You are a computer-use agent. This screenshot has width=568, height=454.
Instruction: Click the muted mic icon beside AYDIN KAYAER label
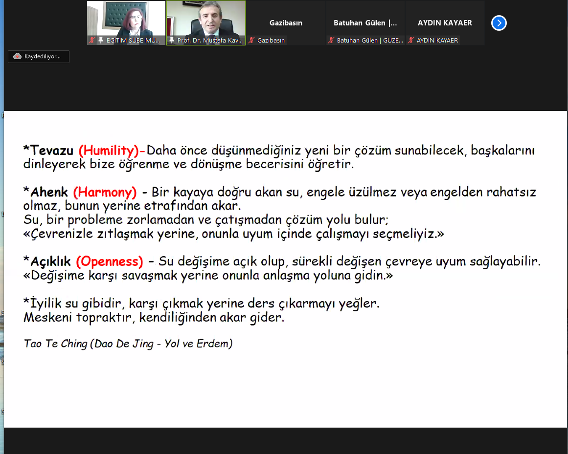coord(411,40)
